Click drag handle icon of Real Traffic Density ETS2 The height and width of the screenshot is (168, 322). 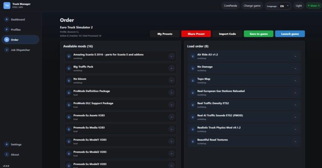point(193,105)
